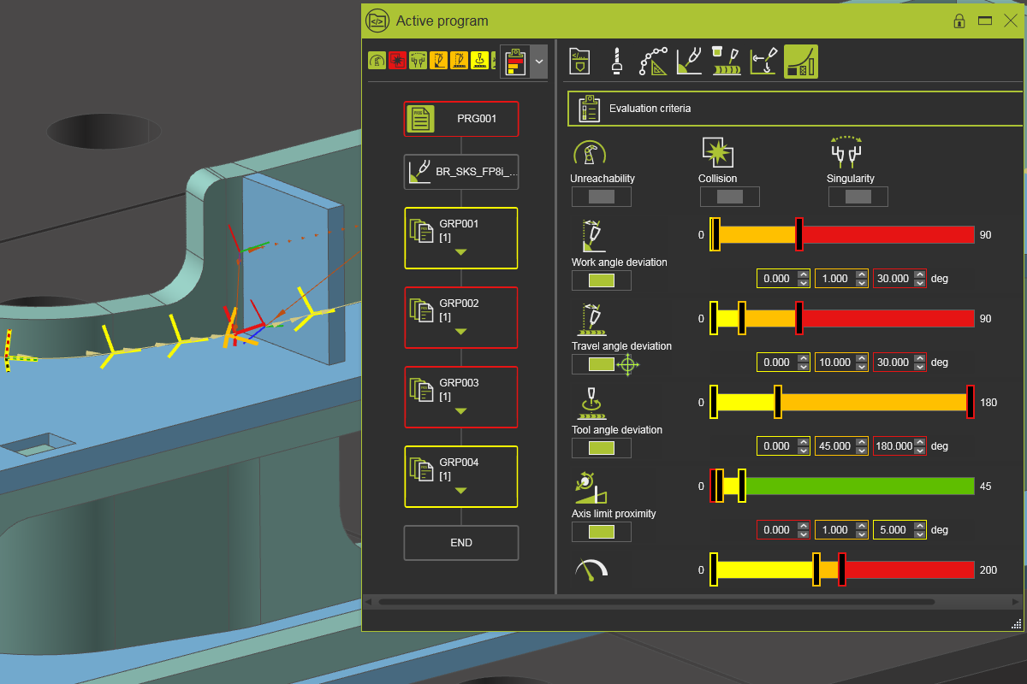Screen dimensions: 1027x684
Task: Expand the GRP001 group
Action: [x=460, y=251]
